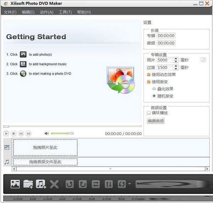Click the add audio file icon
The height and width of the screenshot is (203, 213).
coord(41,184)
